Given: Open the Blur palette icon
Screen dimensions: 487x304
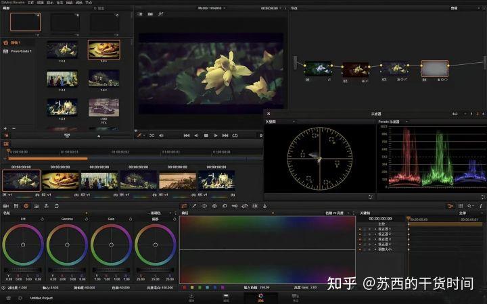Looking at the screenshot, I should pyautogui.click(x=225, y=206).
